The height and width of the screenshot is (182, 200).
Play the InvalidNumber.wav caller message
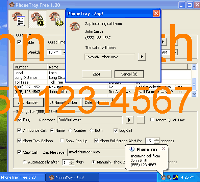pos(142,57)
